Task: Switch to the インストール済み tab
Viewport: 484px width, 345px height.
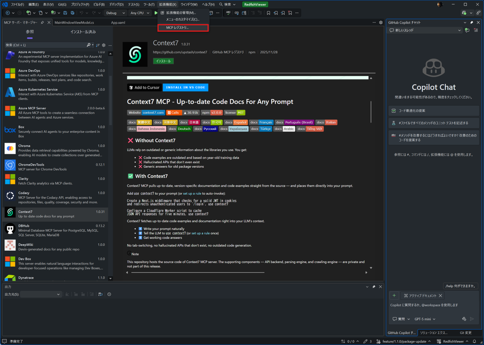Action: (x=83, y=32)
